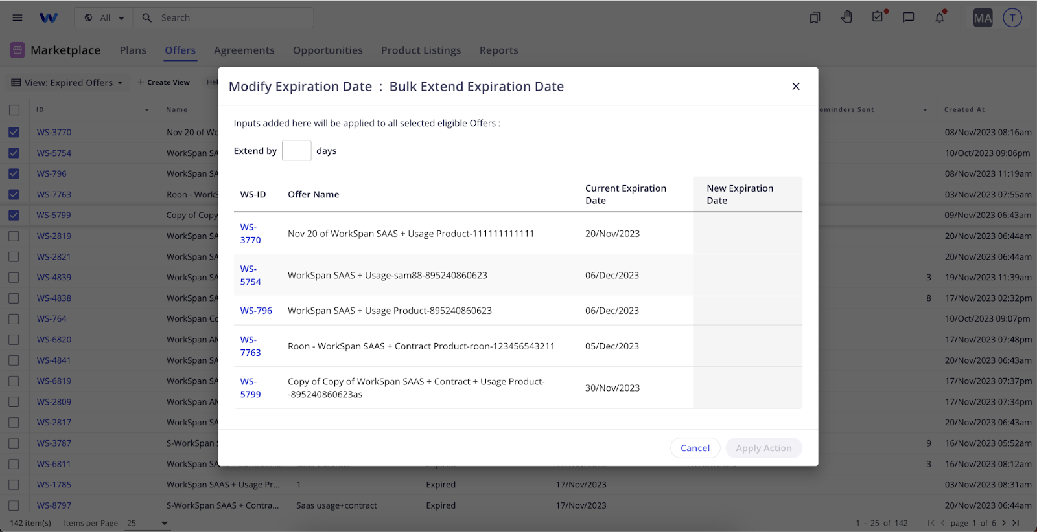
Task: Click the WorkSpan logo icon
Action: point(49,18)
